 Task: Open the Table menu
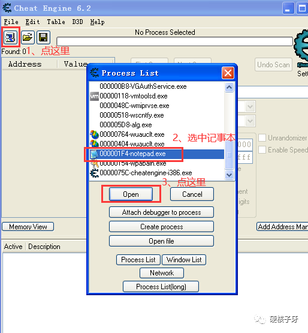pyautogui.click(x=56, y=22)
